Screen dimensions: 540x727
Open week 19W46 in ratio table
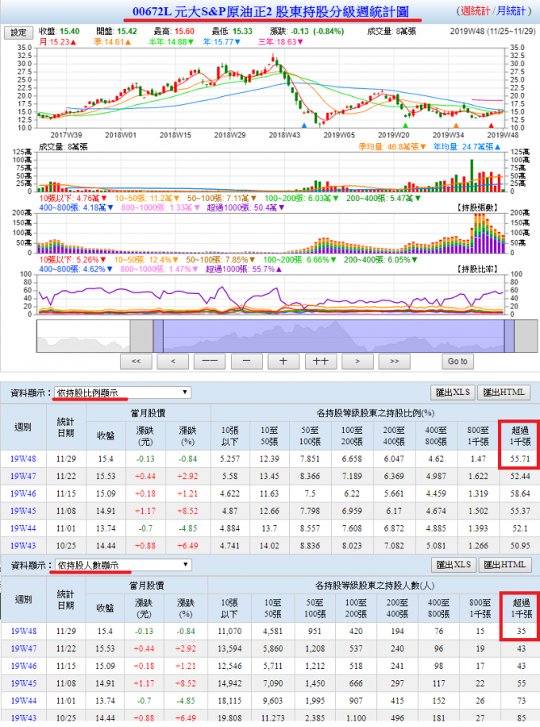coord(23,494)
